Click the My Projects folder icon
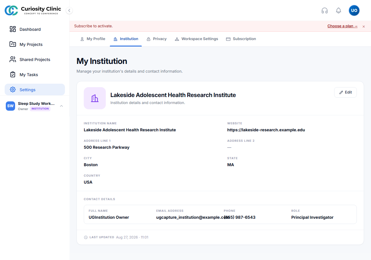The image size is (371, 260). point(13,44)
